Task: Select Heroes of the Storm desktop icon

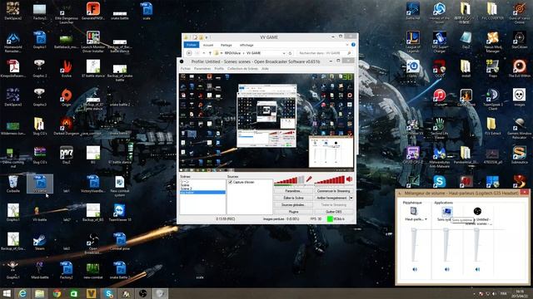Action: point(439,13)
